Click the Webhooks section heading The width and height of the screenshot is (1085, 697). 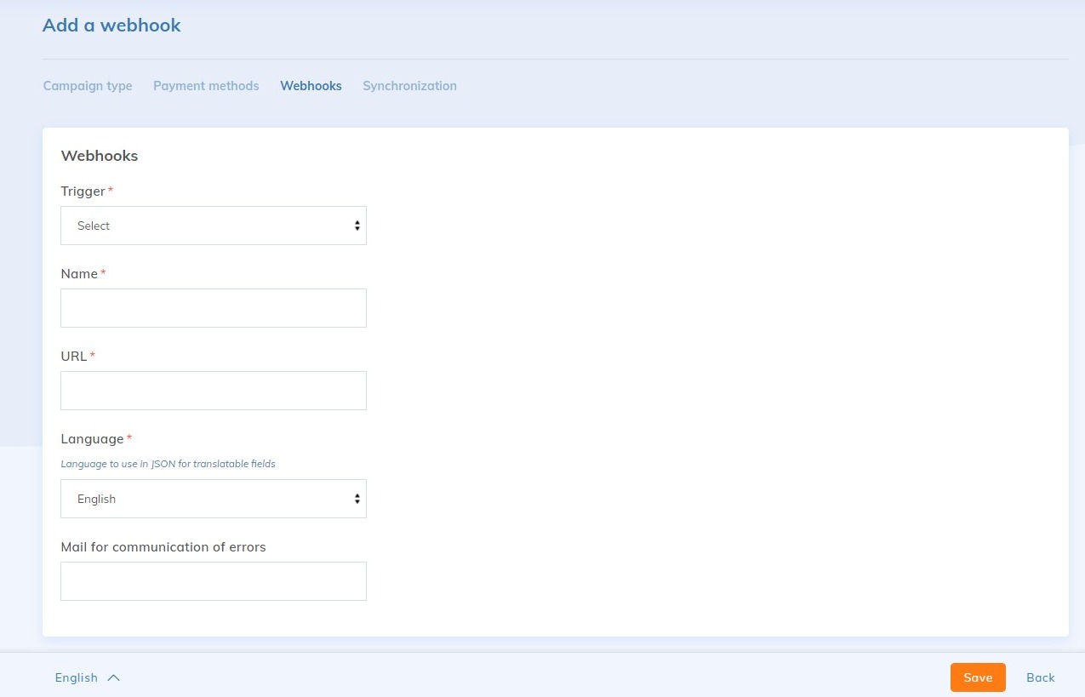click(x=100, y=156)
